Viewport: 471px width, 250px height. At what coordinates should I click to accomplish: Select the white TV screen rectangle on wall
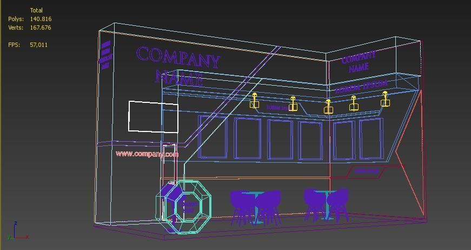[x=154, y=117]
